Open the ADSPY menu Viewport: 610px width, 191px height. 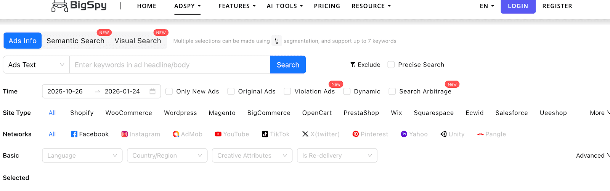click(188, 6)
